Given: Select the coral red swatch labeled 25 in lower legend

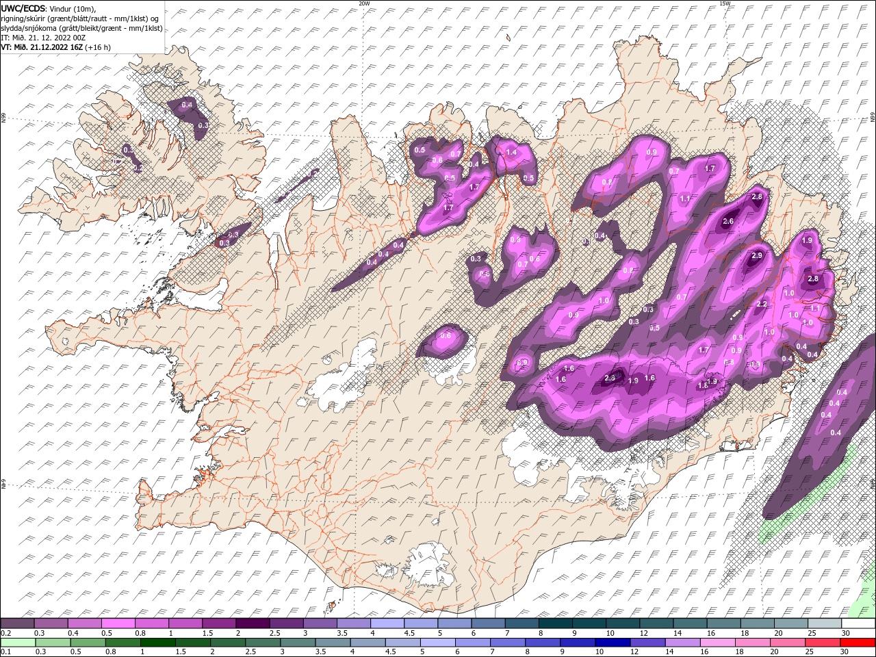Looking at the screenshot, I should coord(823,642).
